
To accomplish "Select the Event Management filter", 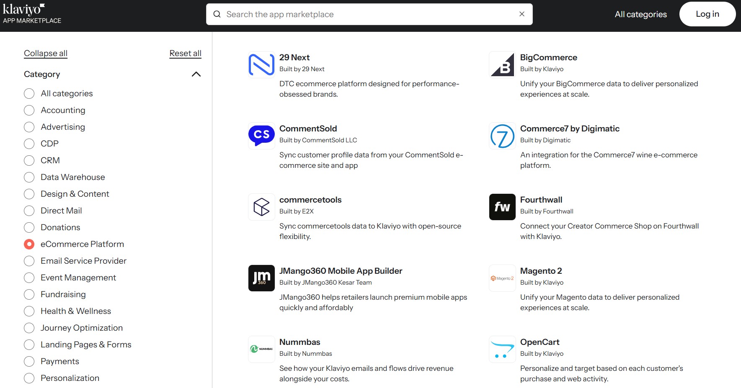I will coord(29,278).
